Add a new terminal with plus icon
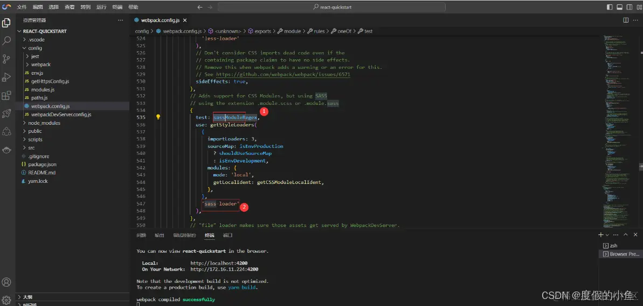Image resolution: width=643 pixels, height=306 pixels. click(x=601, y=235)
